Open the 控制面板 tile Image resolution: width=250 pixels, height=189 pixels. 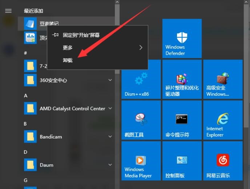[182, 161]
